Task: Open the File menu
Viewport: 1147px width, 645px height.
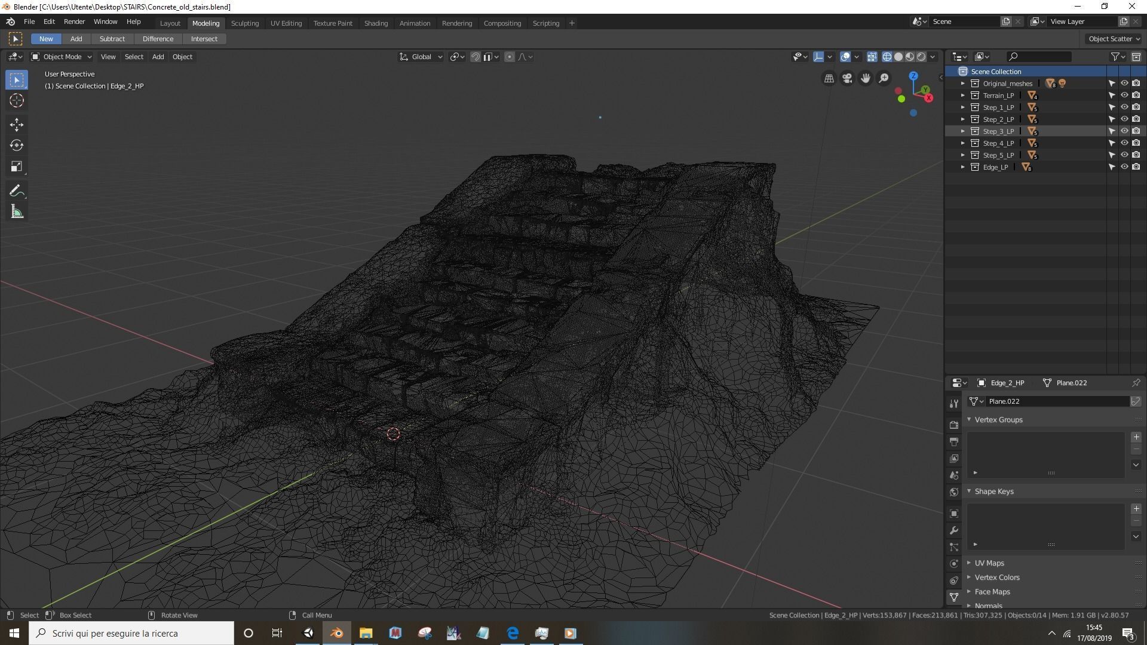Action: [x=29, y=21]
